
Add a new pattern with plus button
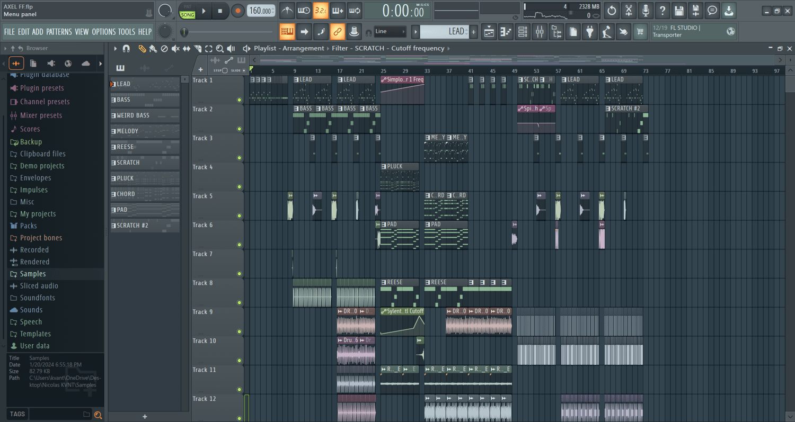pyautogui.click(x=473, y=32)
